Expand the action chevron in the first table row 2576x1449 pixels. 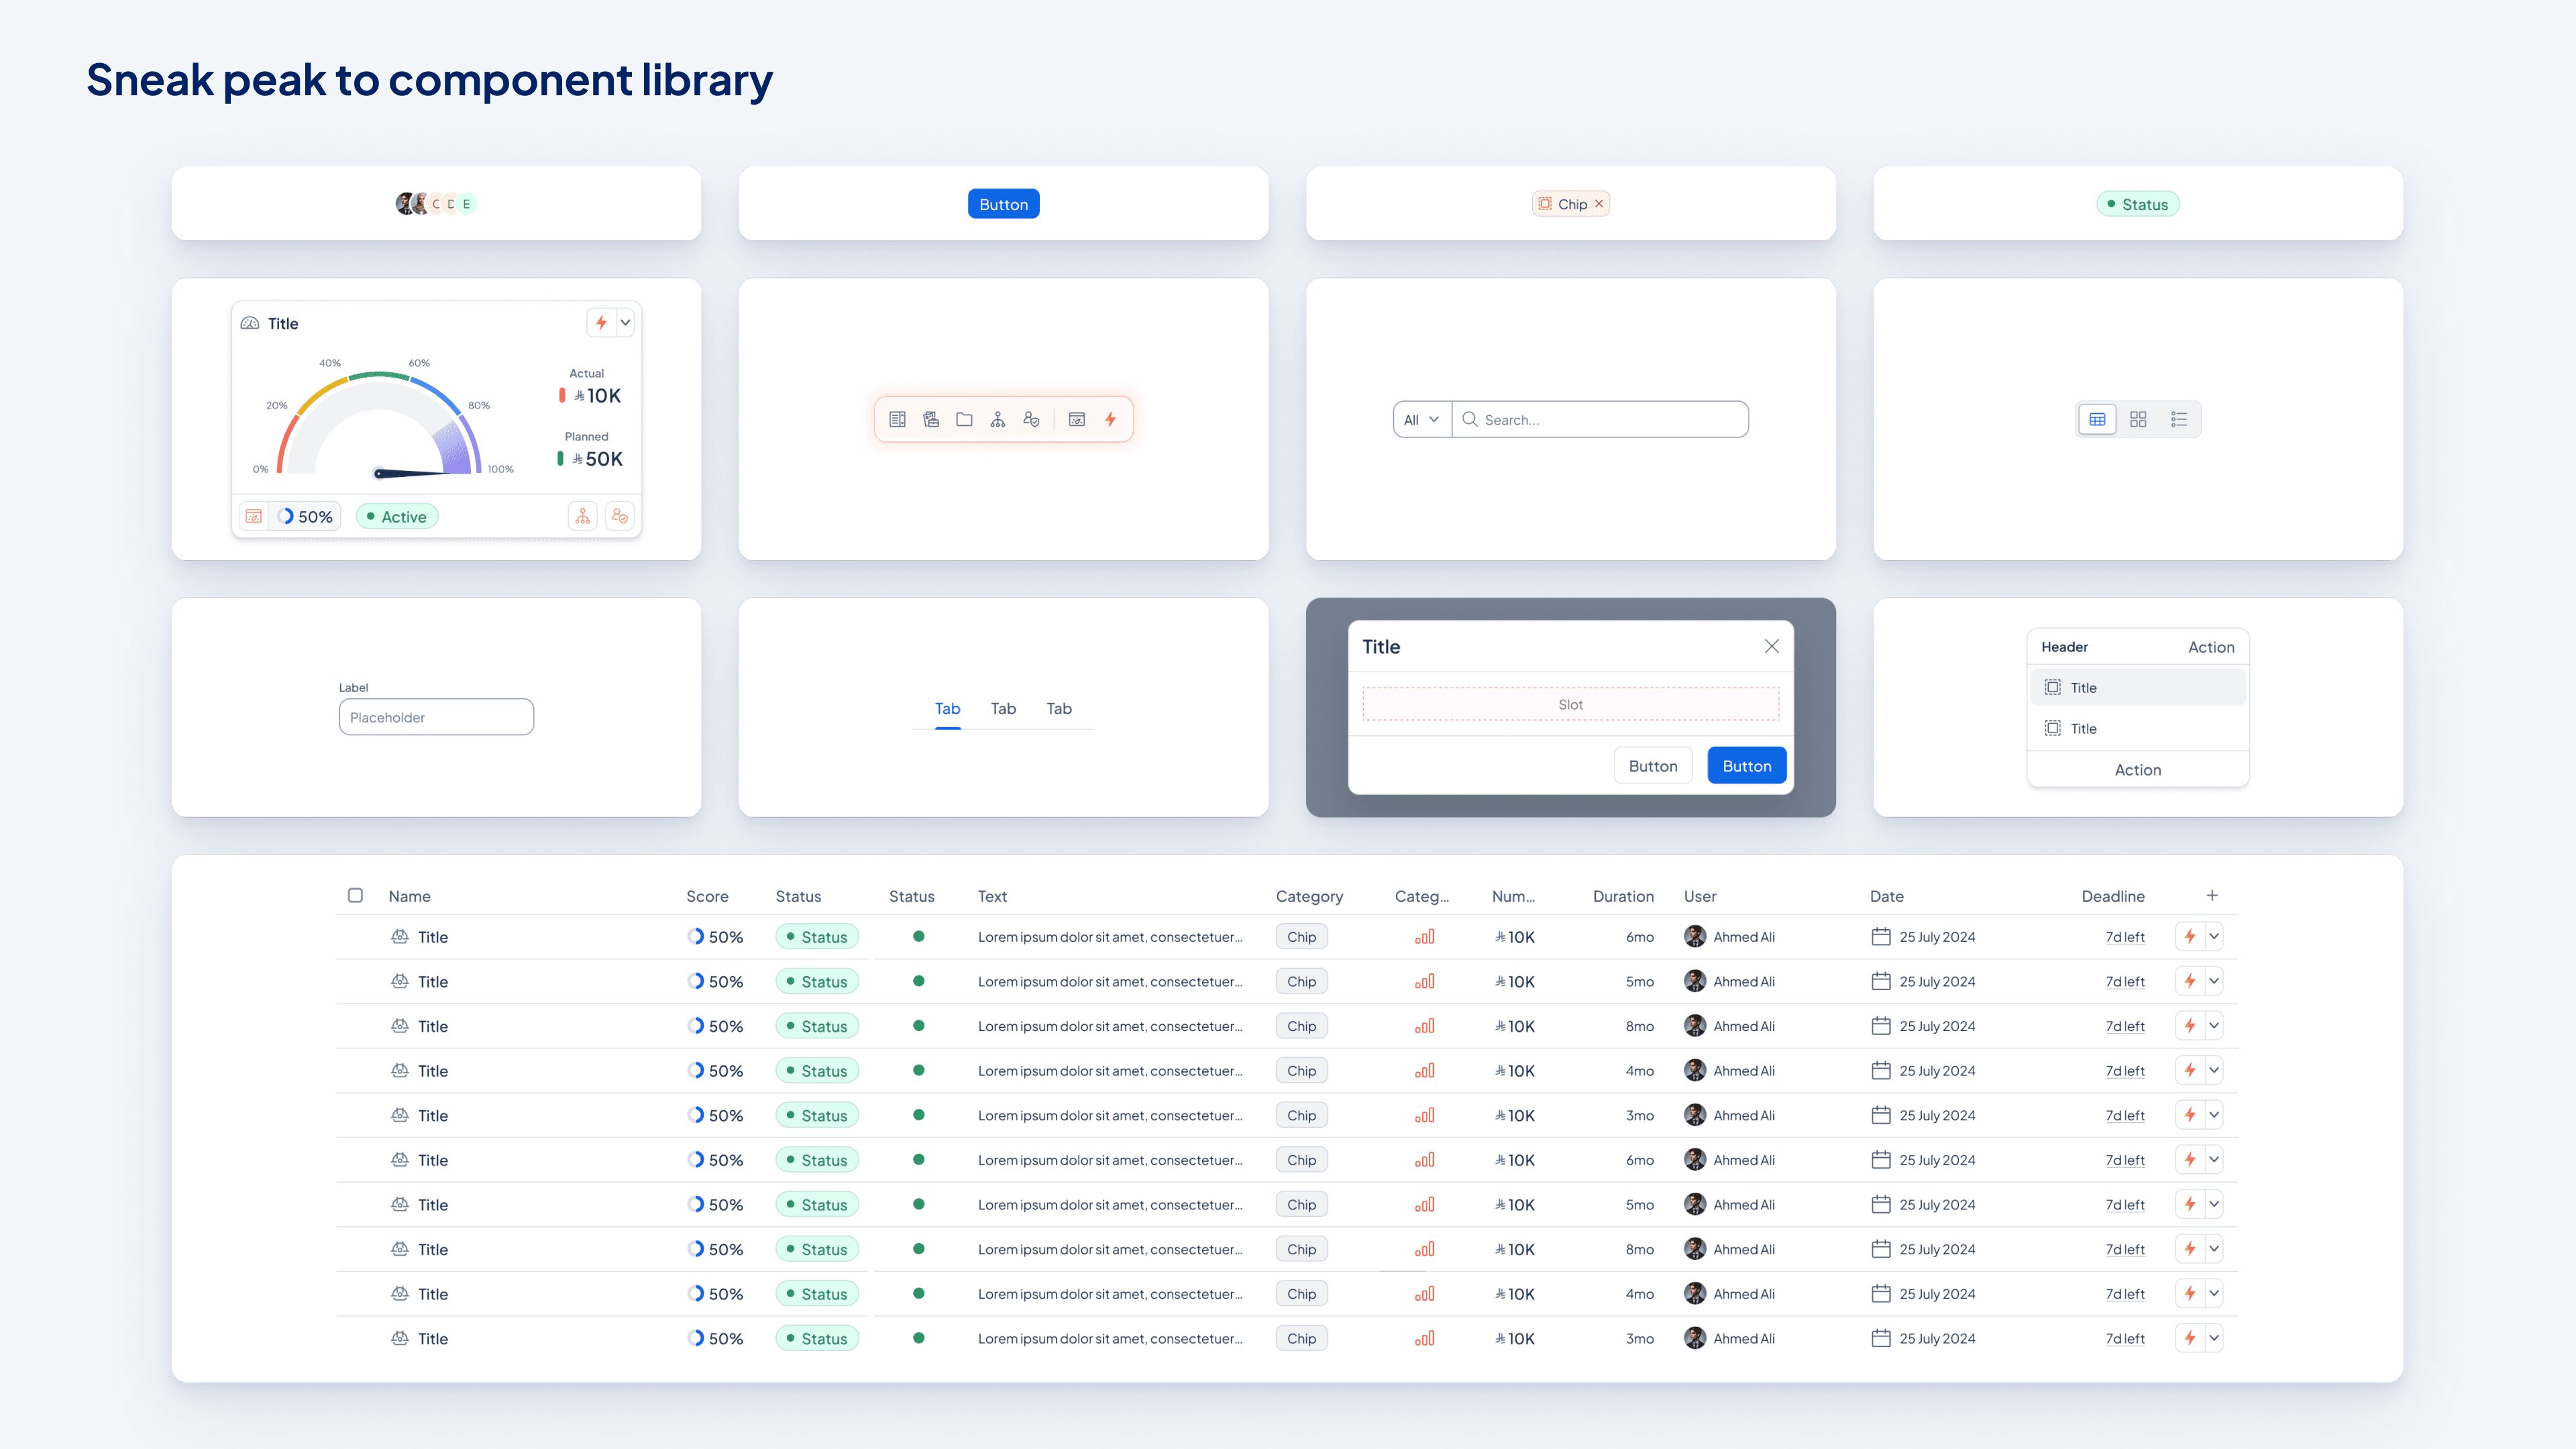pos(2214,937)
